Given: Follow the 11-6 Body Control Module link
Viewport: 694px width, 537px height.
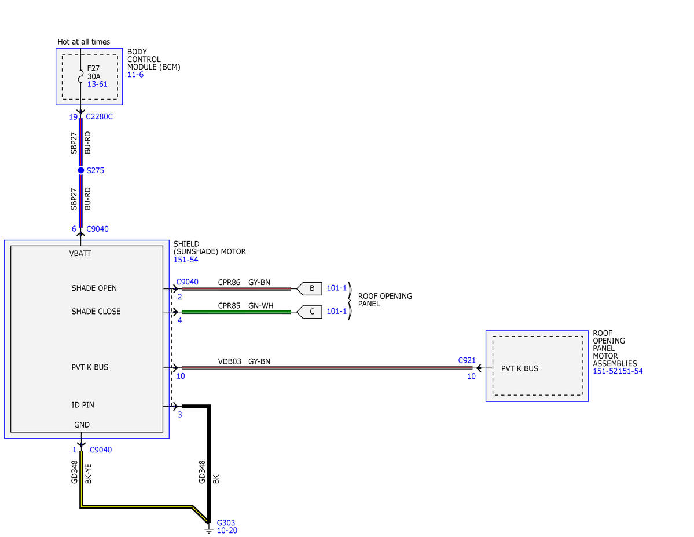Looking at the screenshot, I should [135, 75].
